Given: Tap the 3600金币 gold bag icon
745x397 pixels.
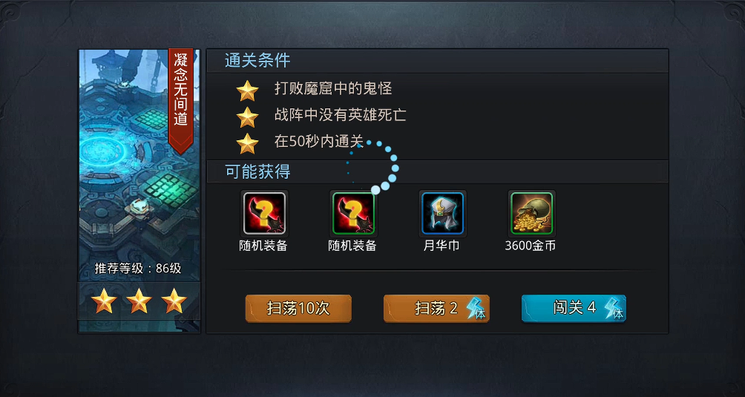Looking at the screenshot, I should point(532,213).
